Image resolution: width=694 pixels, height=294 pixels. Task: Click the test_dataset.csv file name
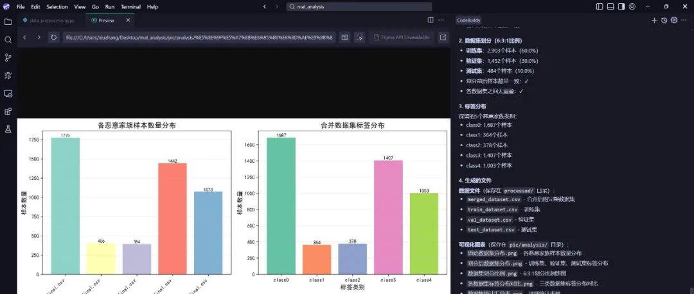(x=492, y=230)
